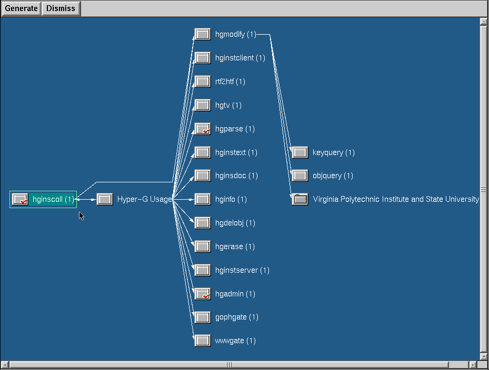The height and width of the screenshot is (370, 489).
Task: Select the objquery document icon
Action: (x=300, y=176)
